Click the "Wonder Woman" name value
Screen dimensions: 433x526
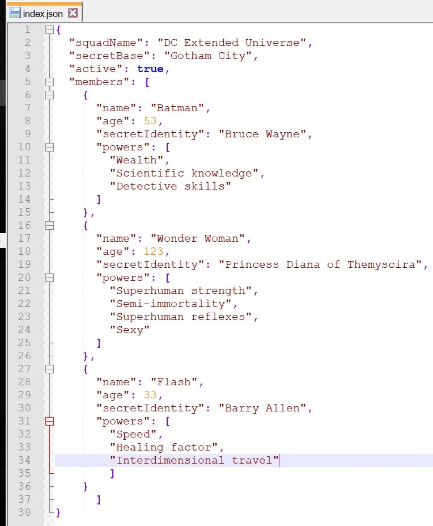tap(198, 238)
